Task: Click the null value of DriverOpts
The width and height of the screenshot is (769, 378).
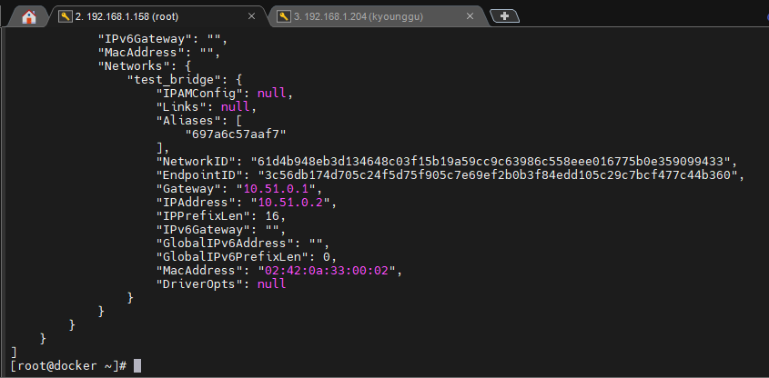Action: click(x=272, y=284)
